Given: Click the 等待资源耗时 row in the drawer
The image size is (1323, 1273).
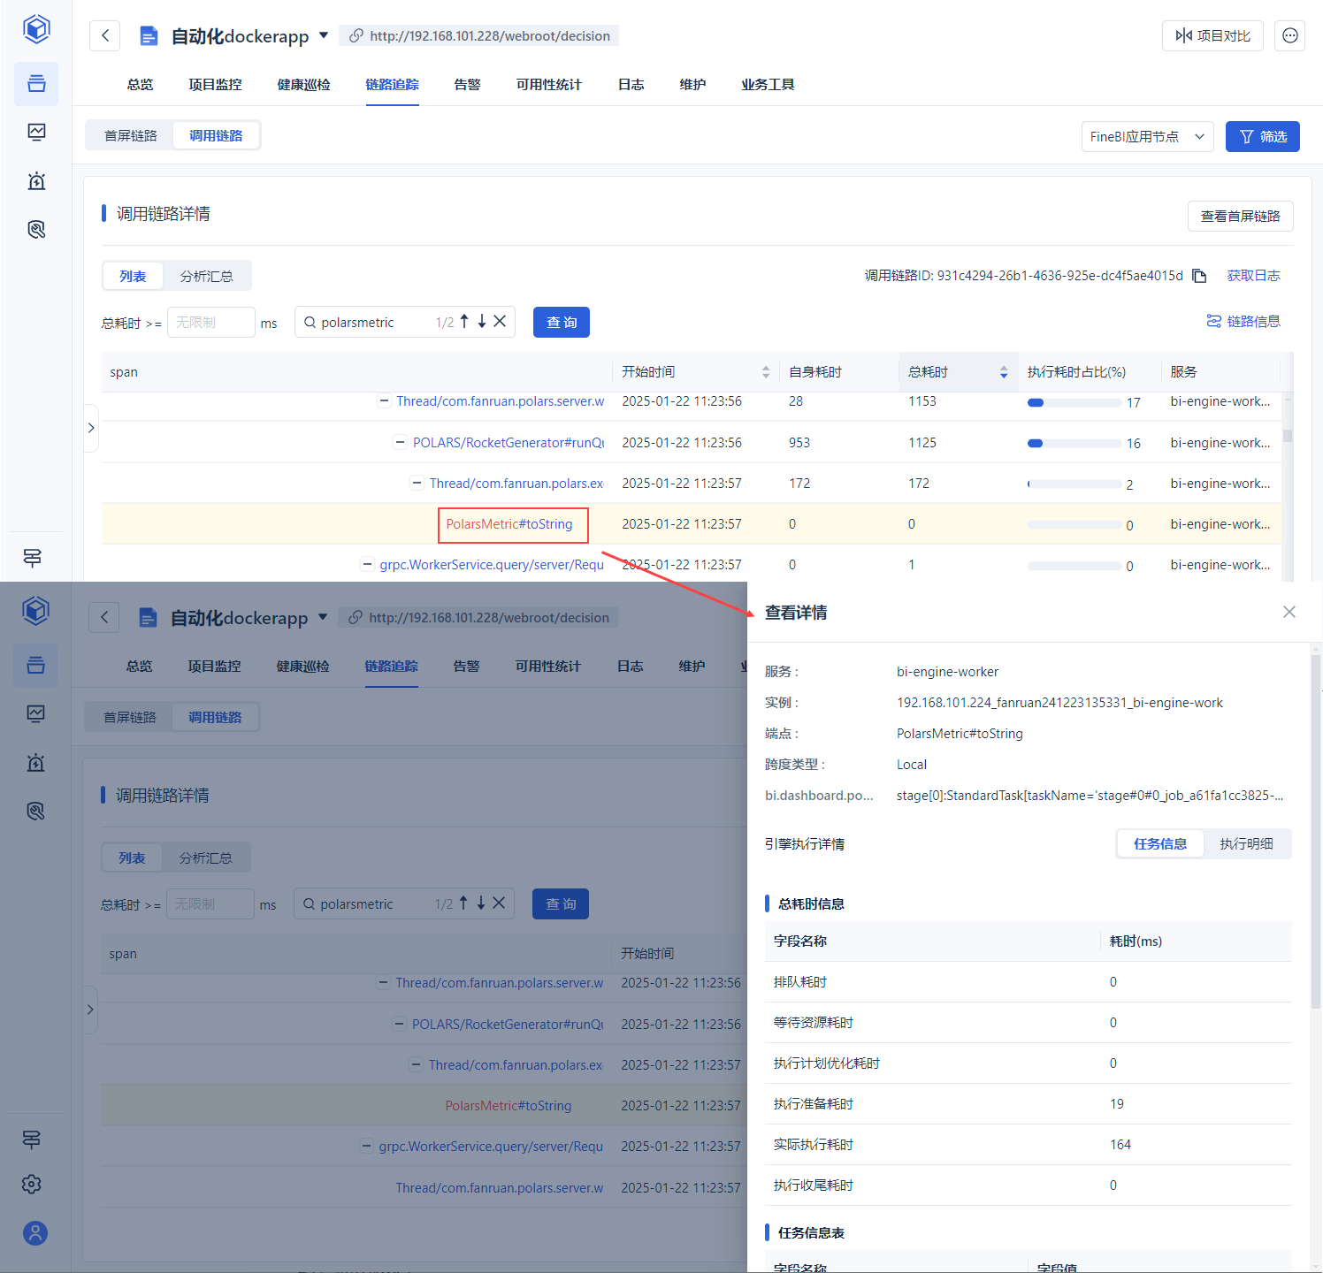Looking at the screenshot, I should point(1029,1023).
